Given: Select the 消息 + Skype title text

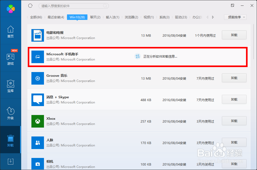Looking at the screenshot, I should click(x=58, y=97).
